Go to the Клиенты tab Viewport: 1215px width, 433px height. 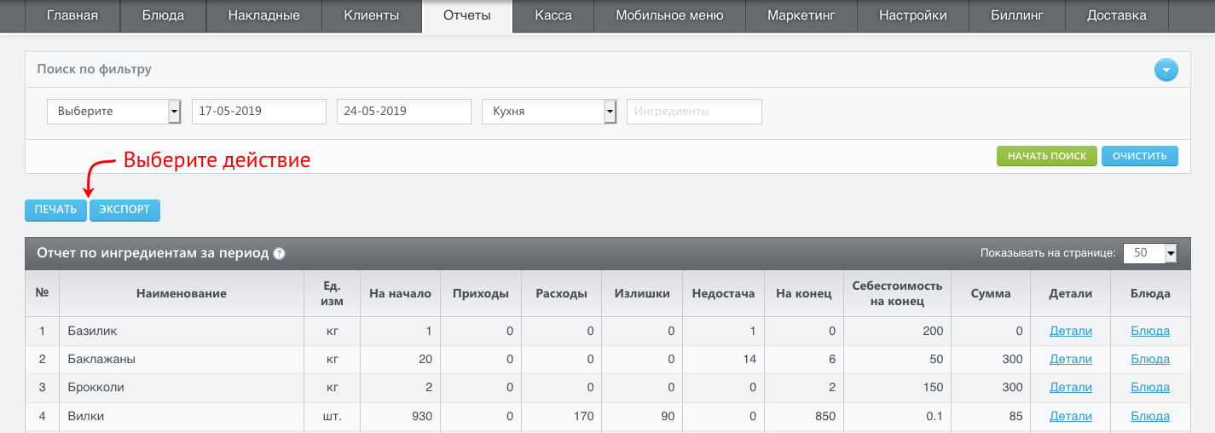(x=372, y=15)
